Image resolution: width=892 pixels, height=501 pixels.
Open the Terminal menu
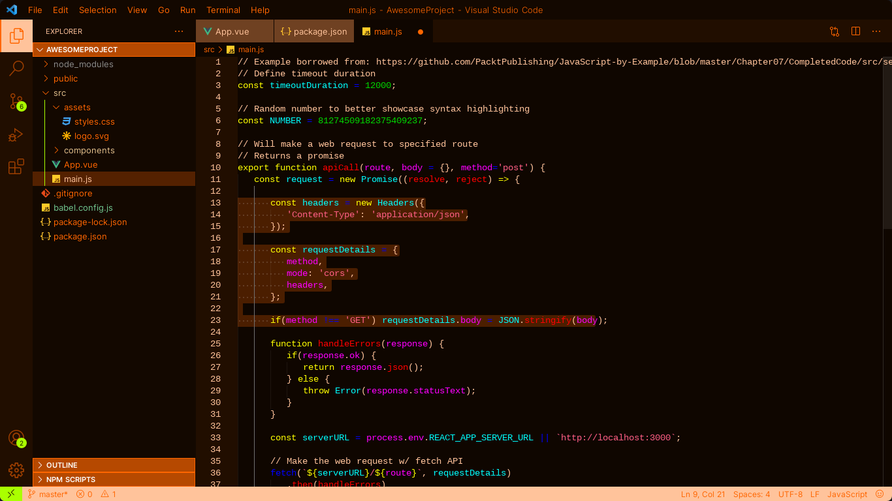[x=223, y=10]
